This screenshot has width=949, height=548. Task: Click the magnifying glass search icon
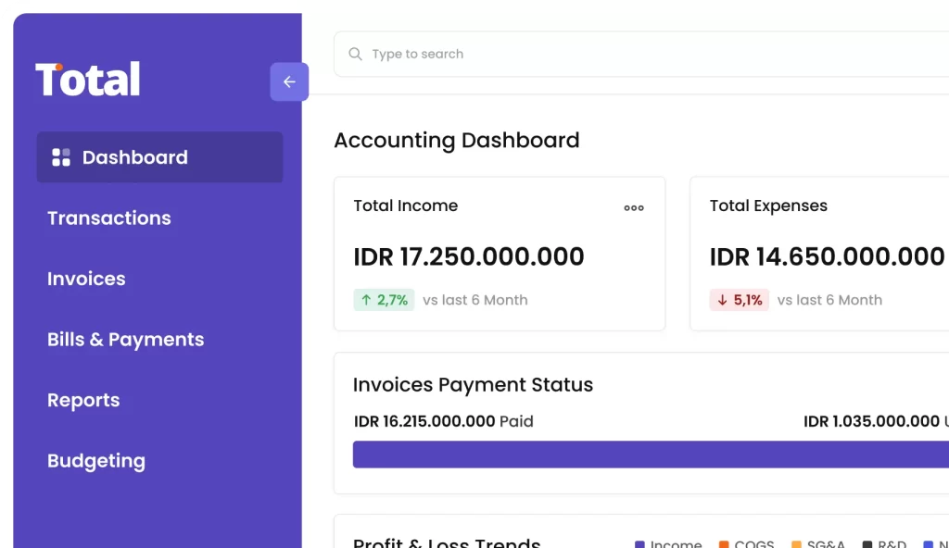click(x=355, y=55)
